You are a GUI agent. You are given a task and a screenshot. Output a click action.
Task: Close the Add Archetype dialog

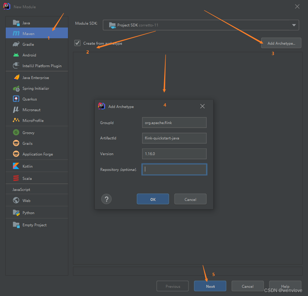[x=202, y=106]
